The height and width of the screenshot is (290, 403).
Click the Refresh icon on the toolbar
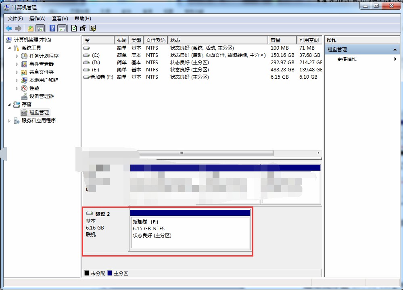point(74,28)
